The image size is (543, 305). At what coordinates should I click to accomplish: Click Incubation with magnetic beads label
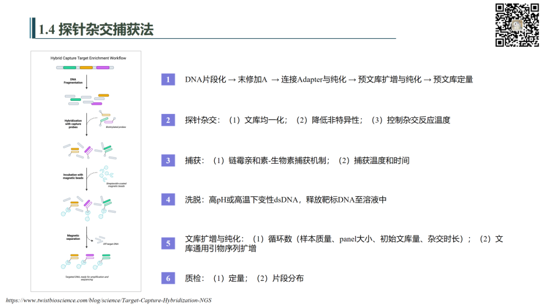coord(73,176)
